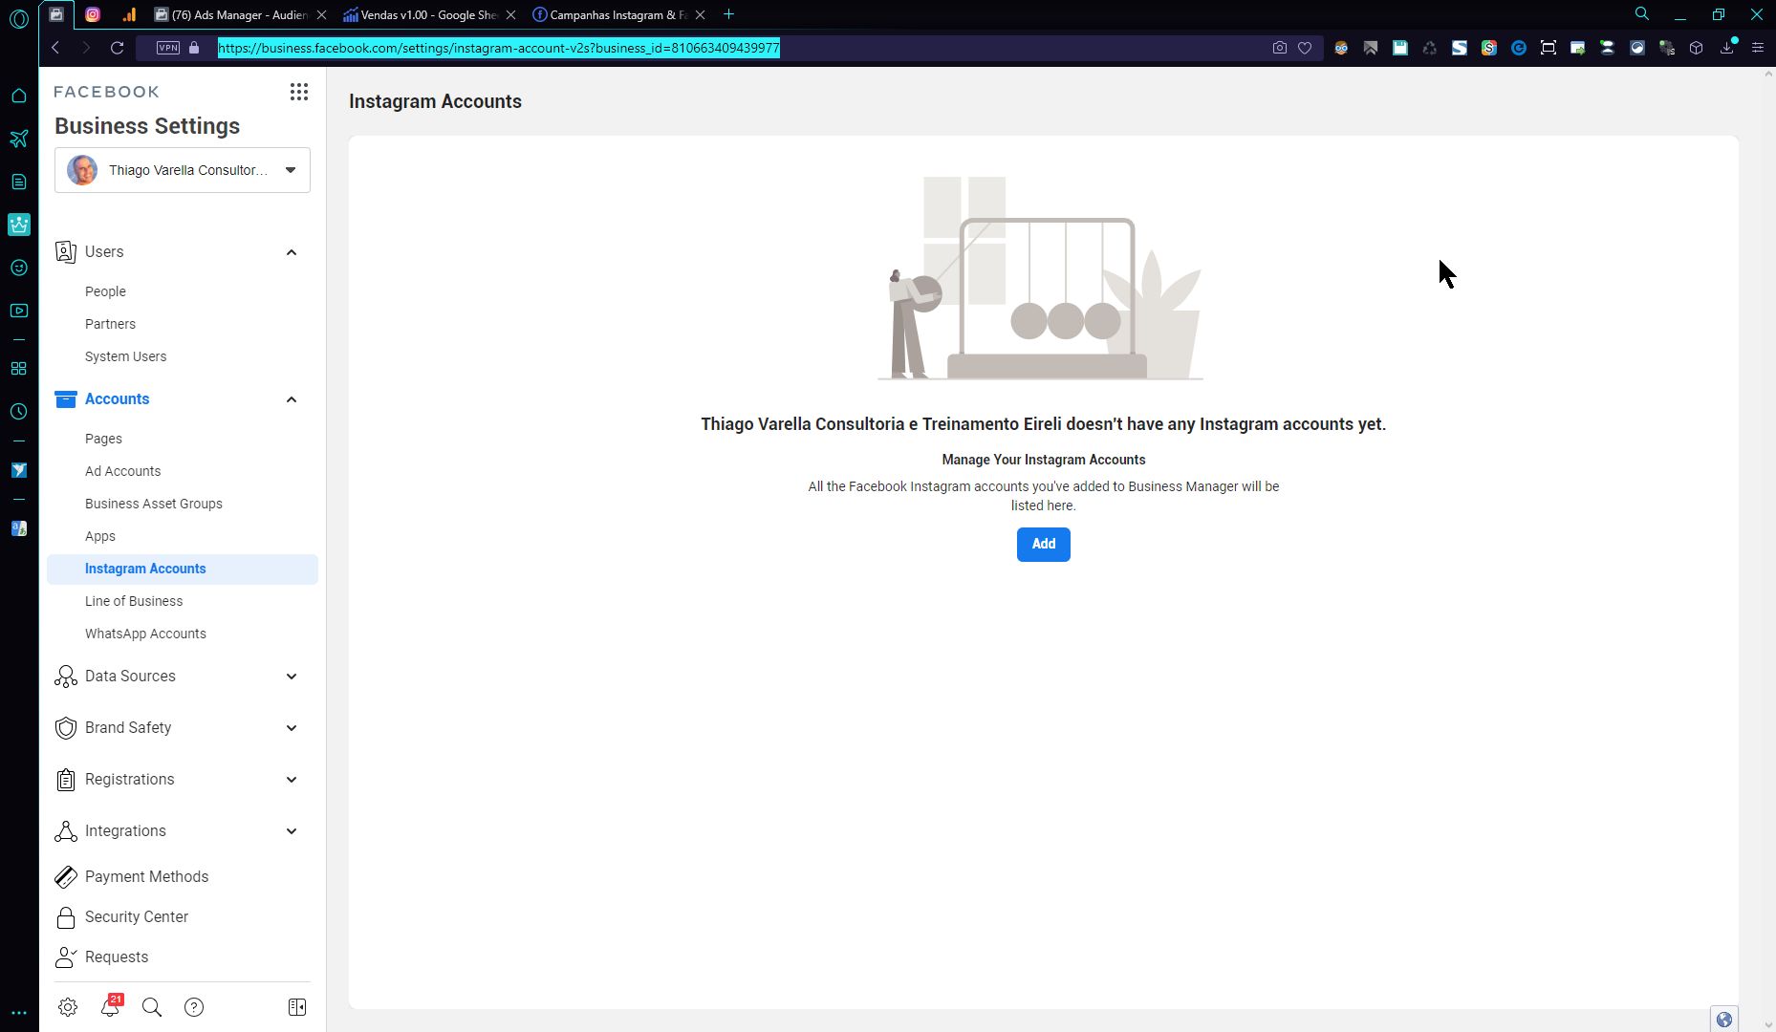Open WhatsApp Accounts settings
The width and height of the screenshot is (1776, 1032).
tap(145, 634)
